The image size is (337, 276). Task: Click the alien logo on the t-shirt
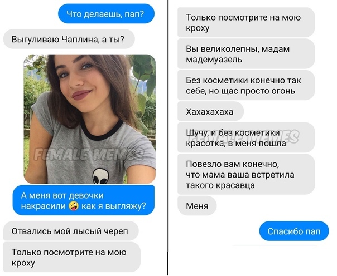[100, 176]
